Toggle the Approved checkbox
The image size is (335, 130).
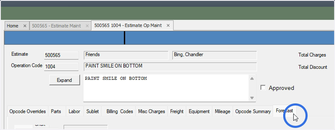[x=263, y=88]
